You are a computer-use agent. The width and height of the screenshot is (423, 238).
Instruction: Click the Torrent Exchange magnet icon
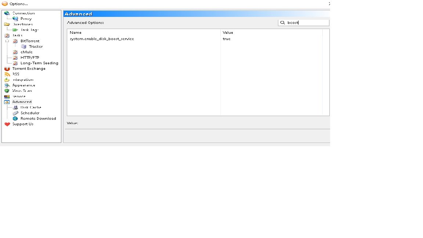(7, 69)
